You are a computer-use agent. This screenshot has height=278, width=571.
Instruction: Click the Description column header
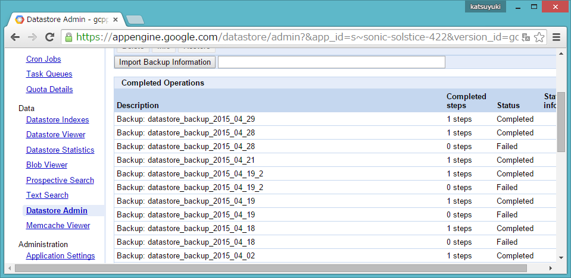tap(138, 105)
